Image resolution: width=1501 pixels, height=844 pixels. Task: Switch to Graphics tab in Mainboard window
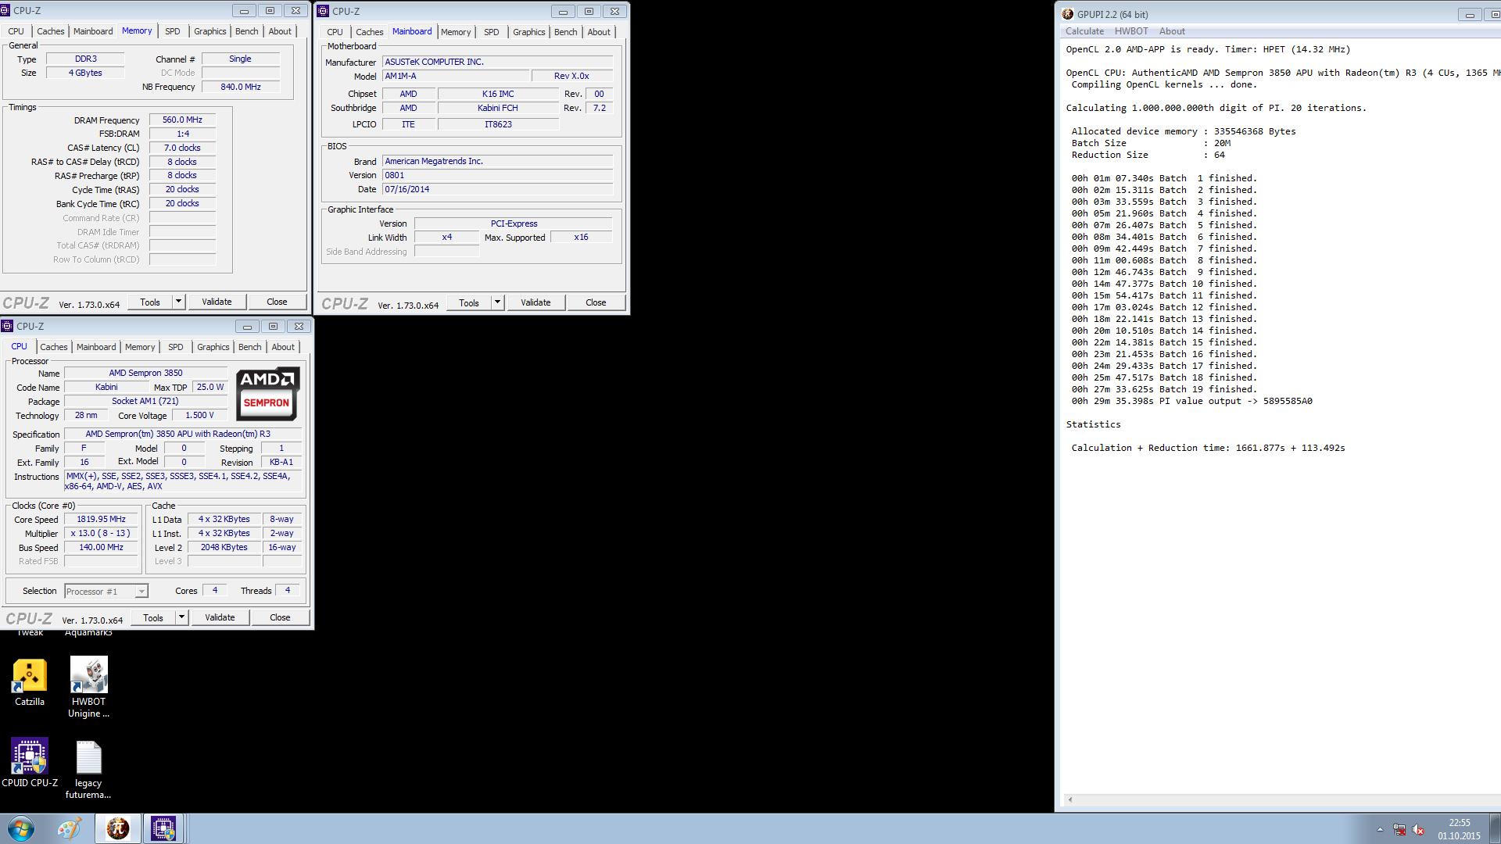[529, 32]
